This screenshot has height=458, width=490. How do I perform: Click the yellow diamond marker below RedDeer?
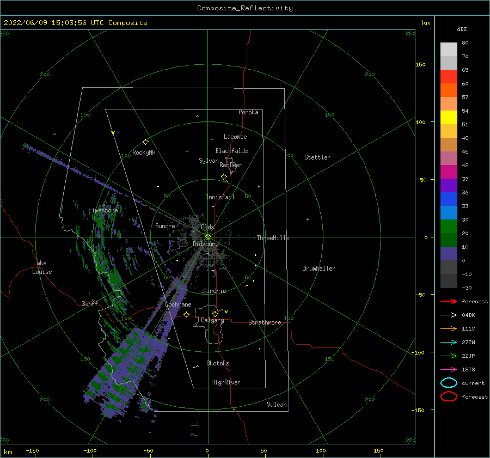point(224,177)
